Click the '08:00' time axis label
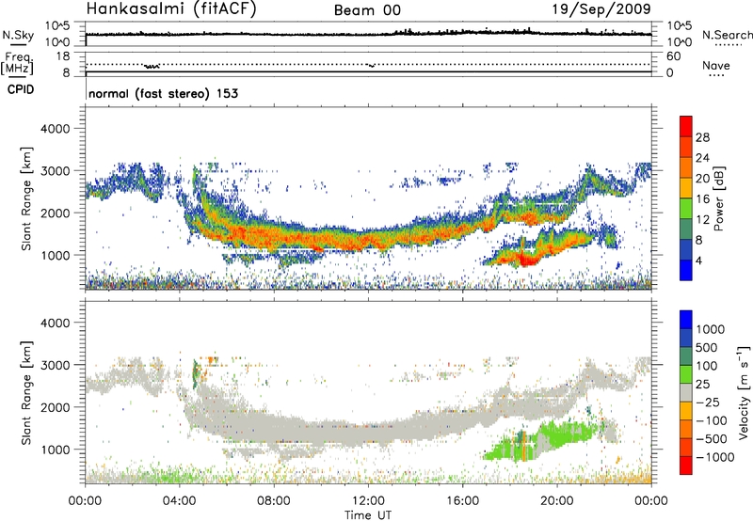The width and height of the screenshot is (753, 521). click(274, 501)
